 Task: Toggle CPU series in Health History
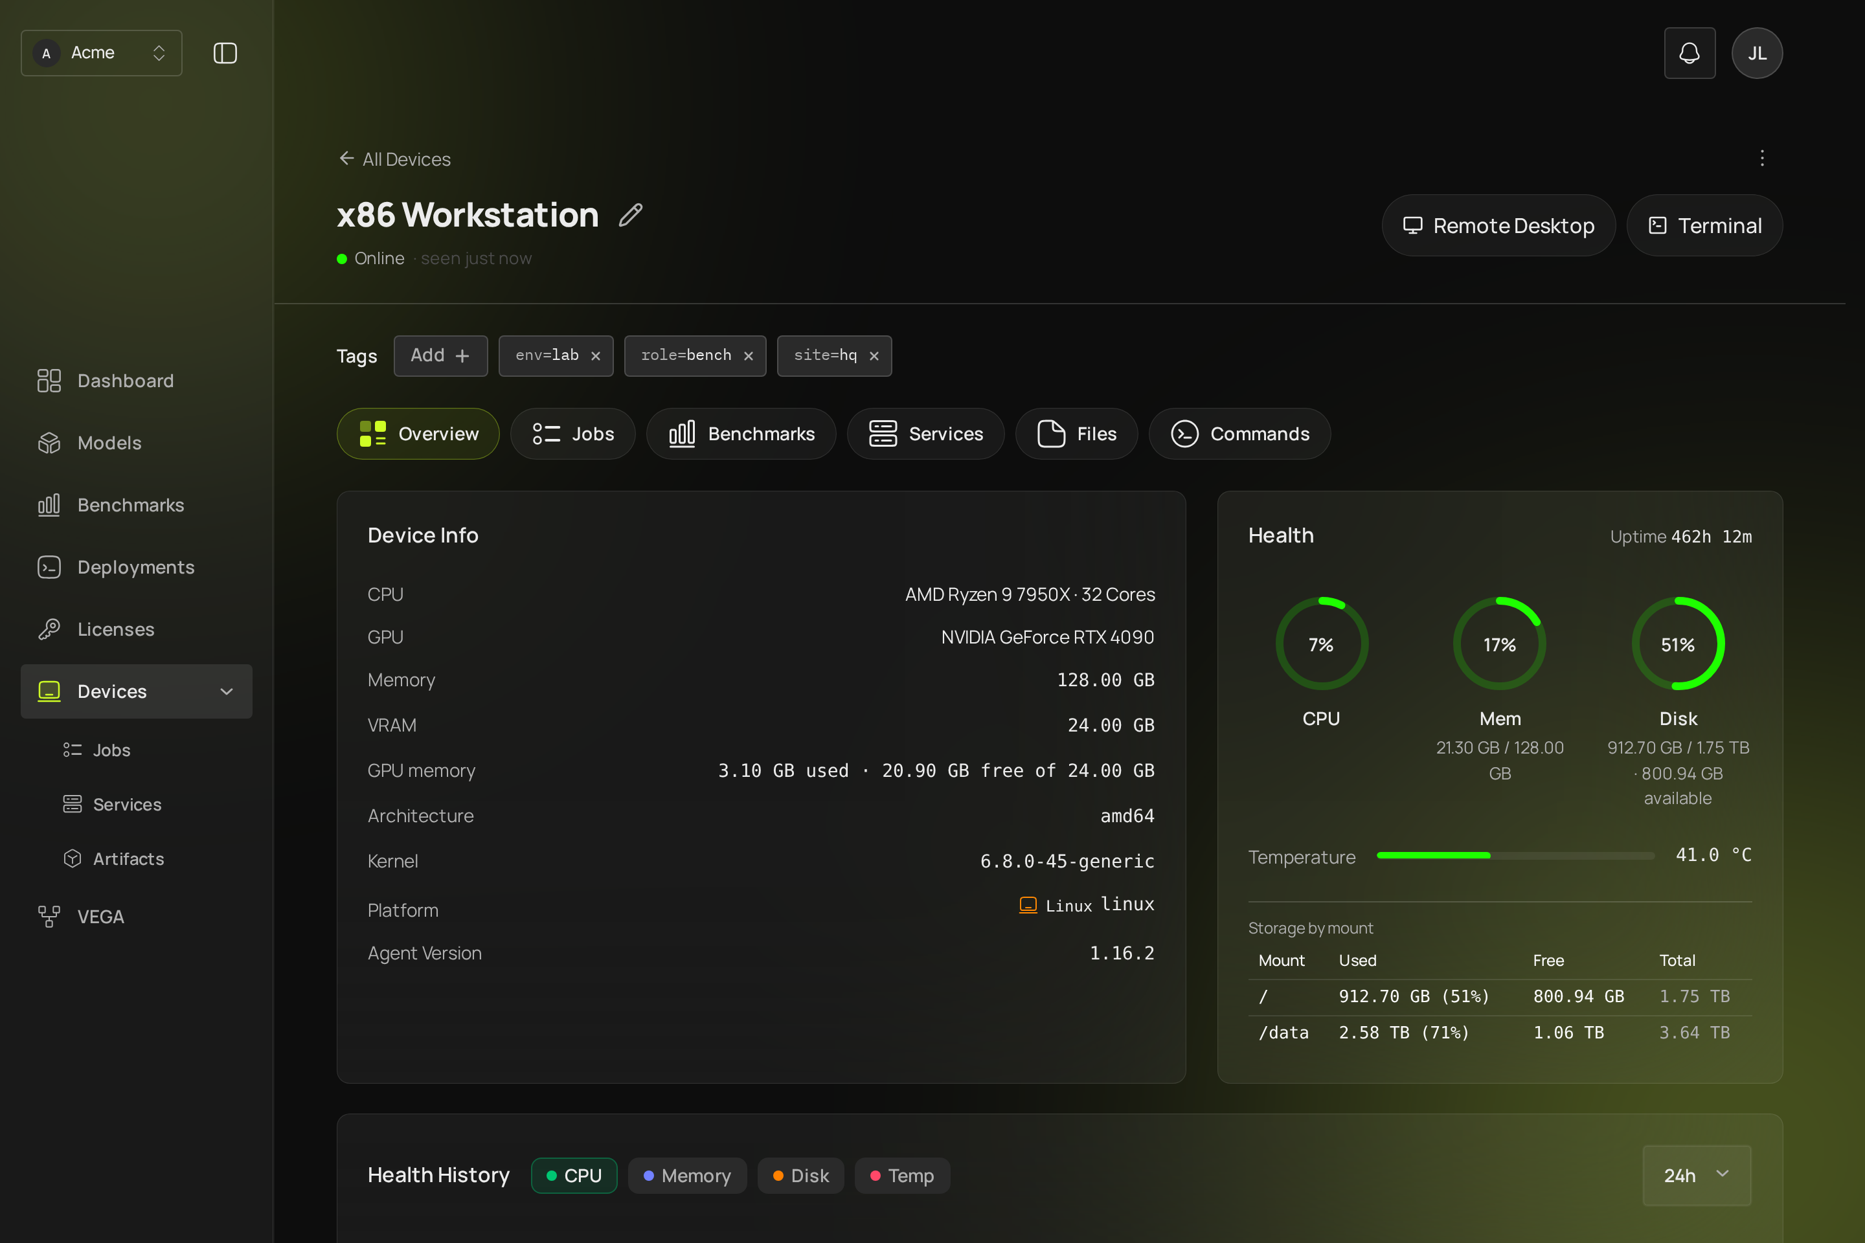click(x=574, y=1176)
